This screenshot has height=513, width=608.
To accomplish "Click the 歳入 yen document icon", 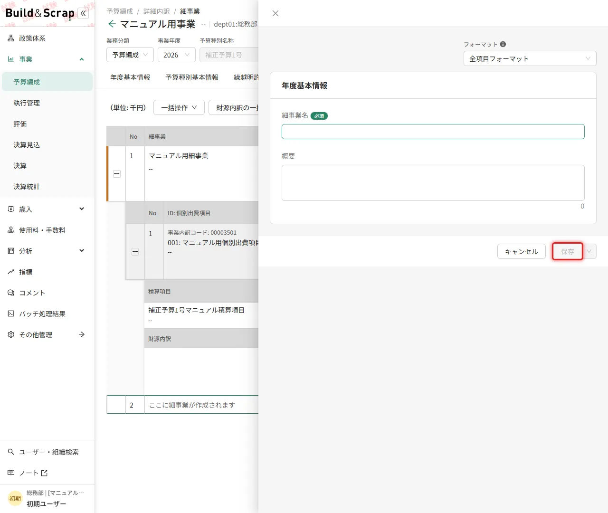I will [x=11, y=209].
